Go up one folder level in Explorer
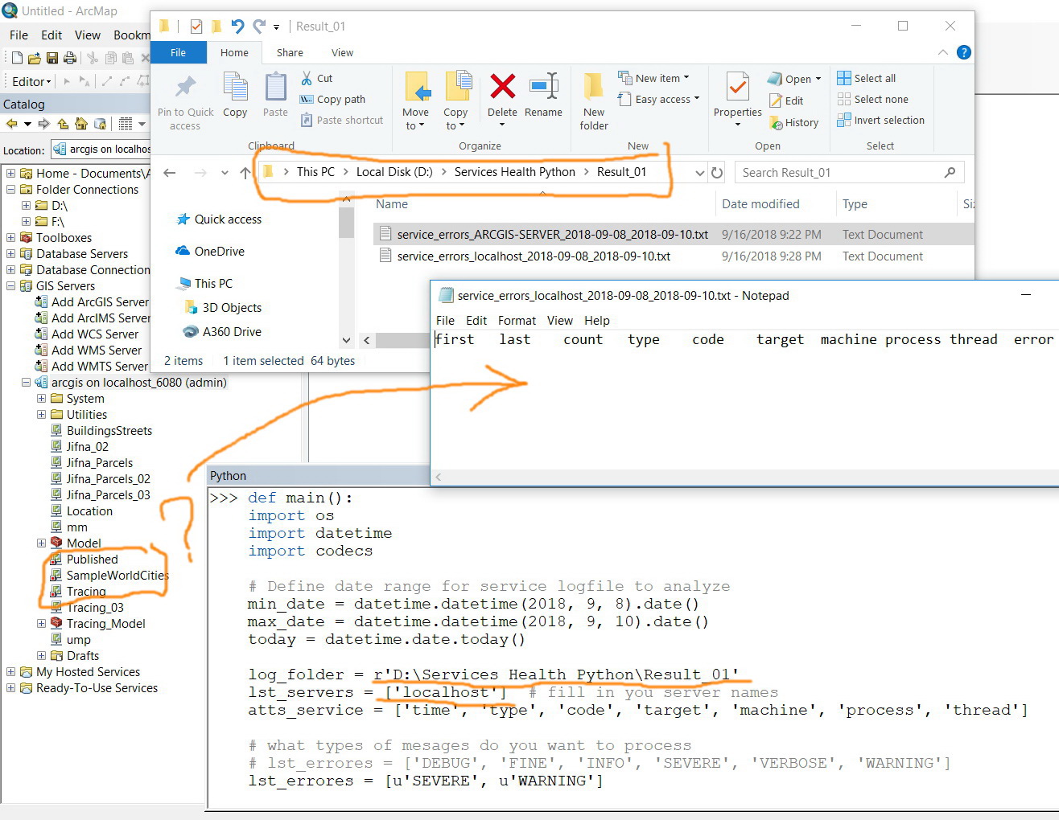This screenshot has height=820, width=1059. [245, 173]
